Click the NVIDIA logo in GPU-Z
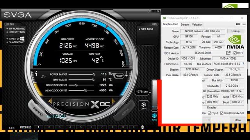The width and height of the screenshot is (250, 140). 235,42
